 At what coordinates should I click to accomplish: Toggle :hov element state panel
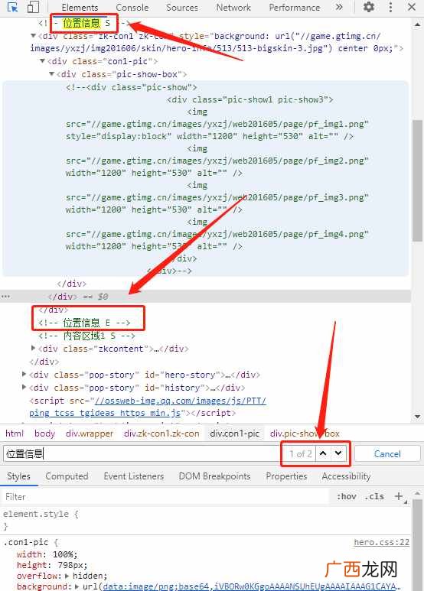[346, 496]
